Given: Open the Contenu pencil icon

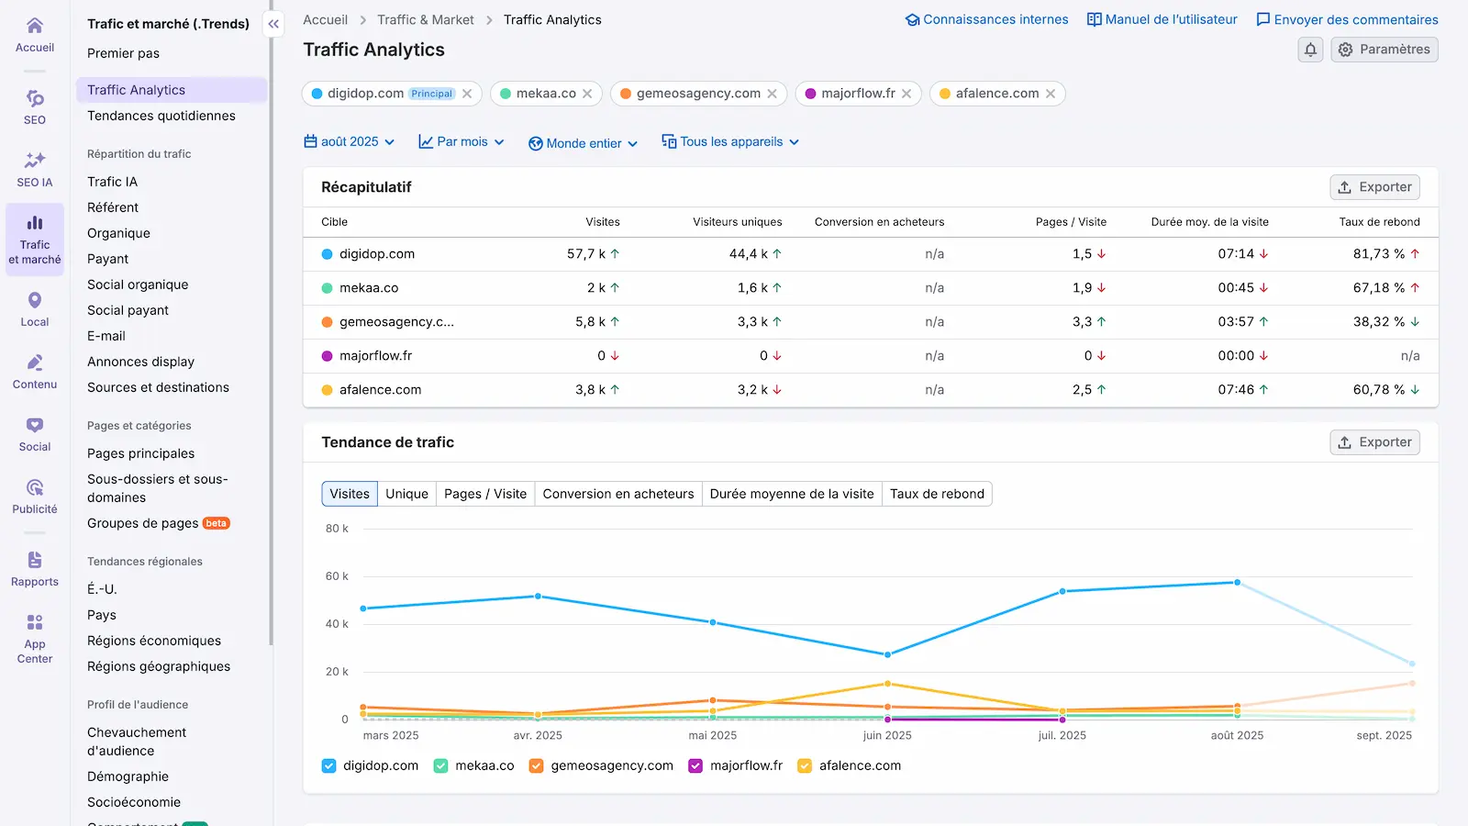Looking at the screenshot, I should click(x=35, y=363).
